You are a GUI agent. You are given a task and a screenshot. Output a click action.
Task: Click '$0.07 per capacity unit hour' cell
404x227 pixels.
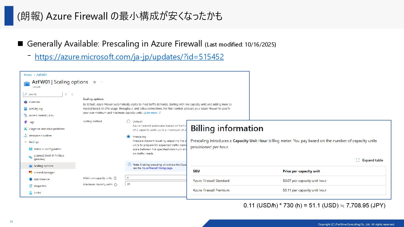(305, 181)
